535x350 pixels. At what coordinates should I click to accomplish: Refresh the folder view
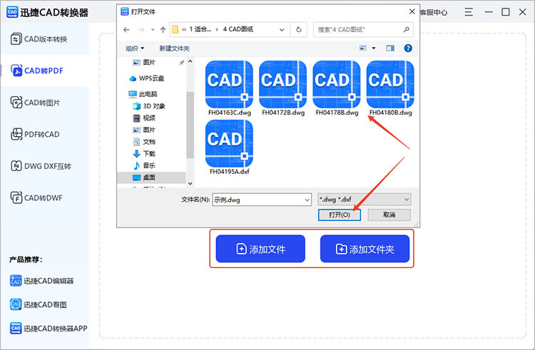pyautogui.click(x=299, y=30)
